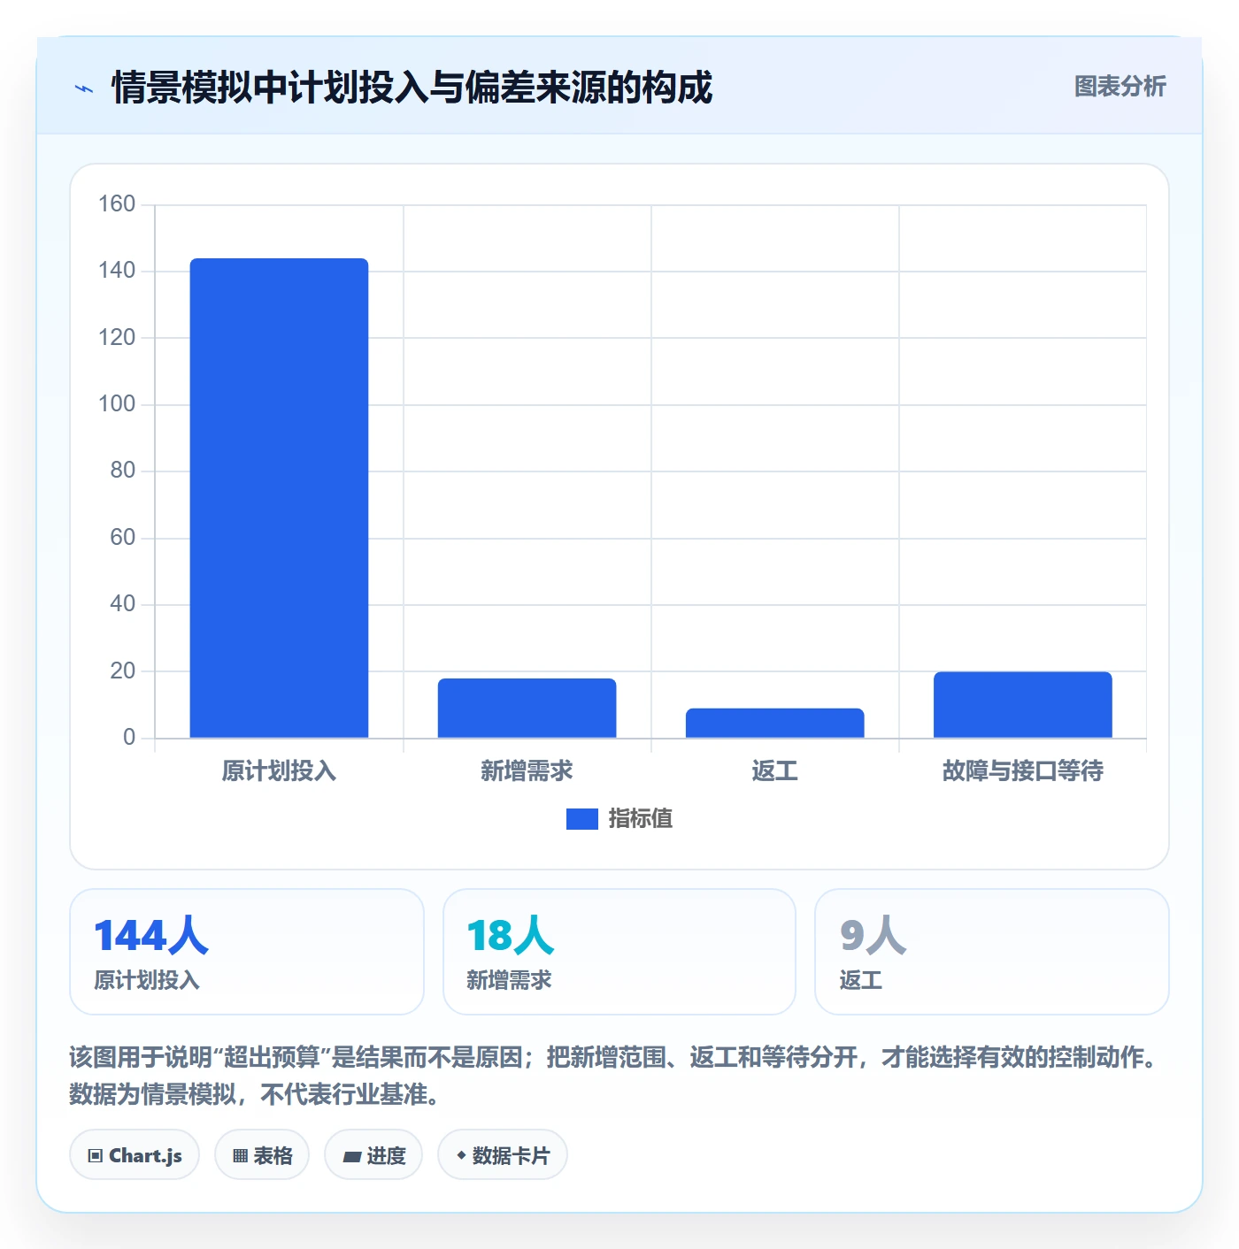This screenshot has height=1249, width=1239.
Task: Click the 进度 tag chip
Action: point(373,1154)
